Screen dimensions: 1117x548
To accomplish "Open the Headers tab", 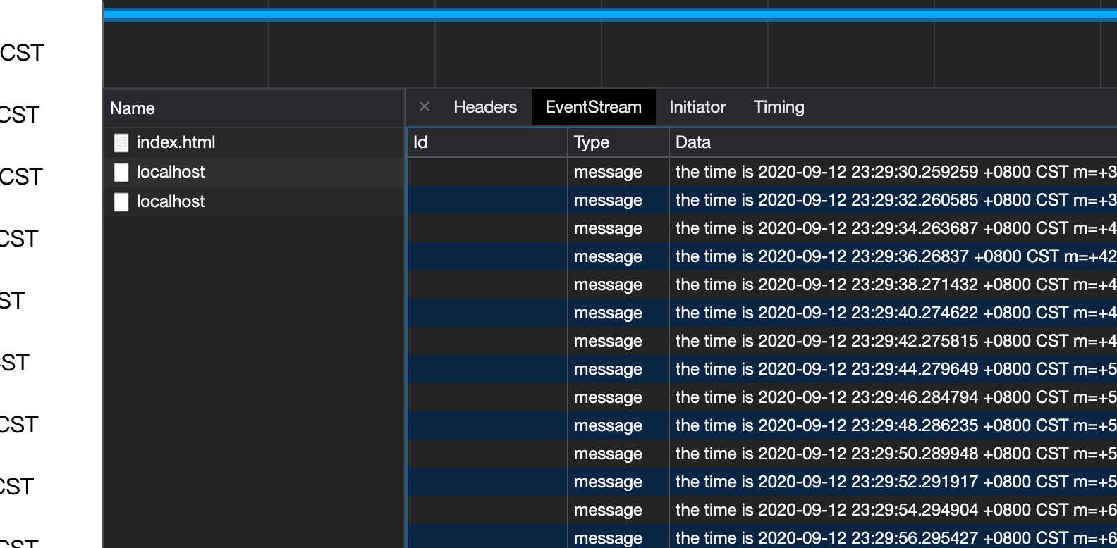I will click(x=484, y=107).
